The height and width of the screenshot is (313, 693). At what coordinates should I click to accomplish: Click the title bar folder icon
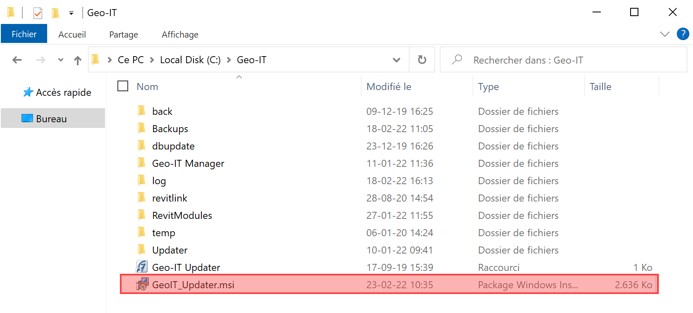[11, 13]
